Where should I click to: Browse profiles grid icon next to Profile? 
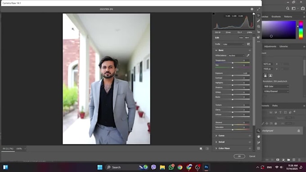point(248,44)
